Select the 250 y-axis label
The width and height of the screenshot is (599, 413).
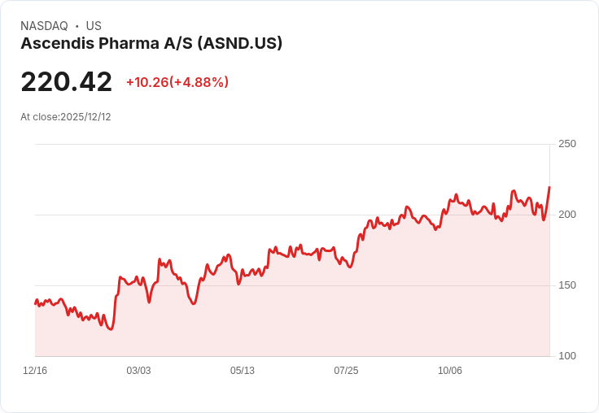[x=566, y=144]
